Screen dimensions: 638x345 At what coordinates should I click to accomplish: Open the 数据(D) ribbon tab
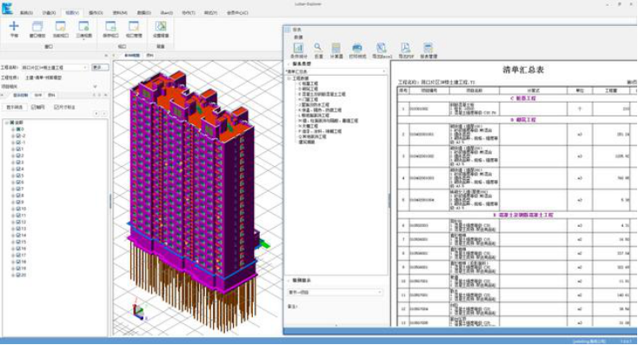(x=143, y=13)
